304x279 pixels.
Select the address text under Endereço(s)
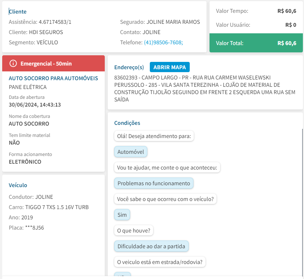pos(205,89)
